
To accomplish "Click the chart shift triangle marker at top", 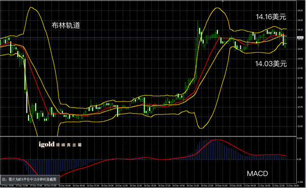I will pos(222,1).
